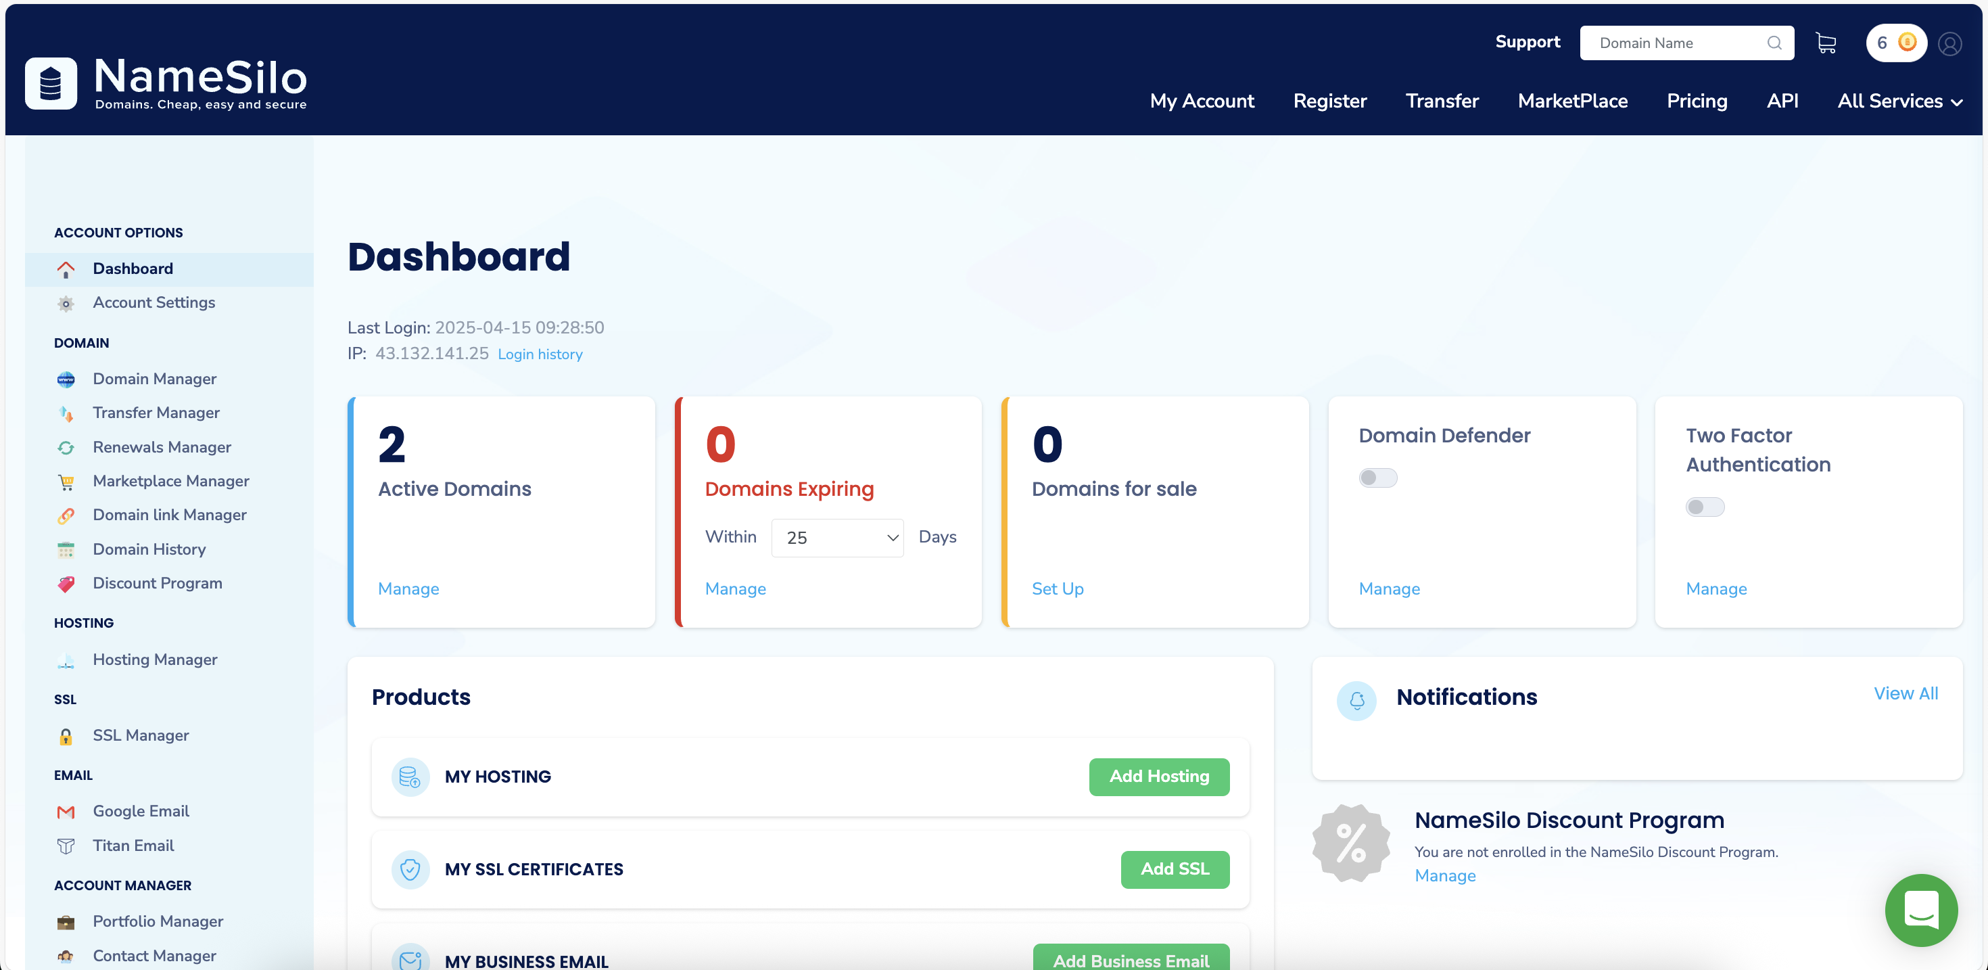Click the Hosting Manager icon

click(66, 660)
